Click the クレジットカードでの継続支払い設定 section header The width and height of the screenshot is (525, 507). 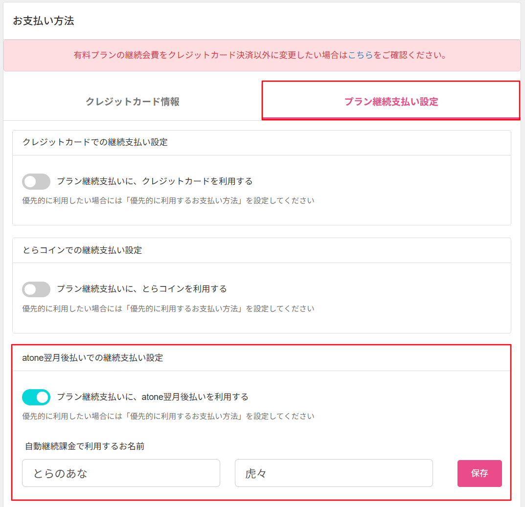tap(95, 142)
